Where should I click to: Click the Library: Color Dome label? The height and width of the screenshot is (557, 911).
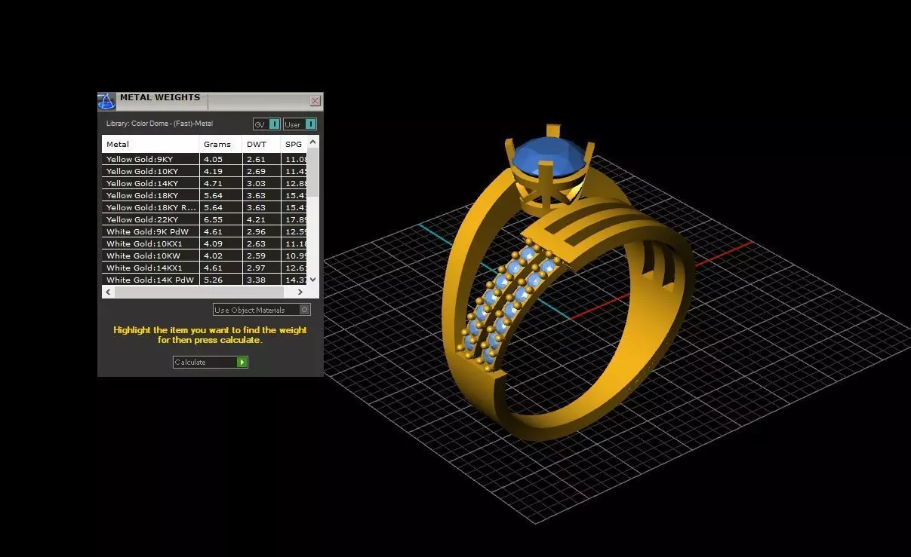pyautogui.click(x=159, y=124)
